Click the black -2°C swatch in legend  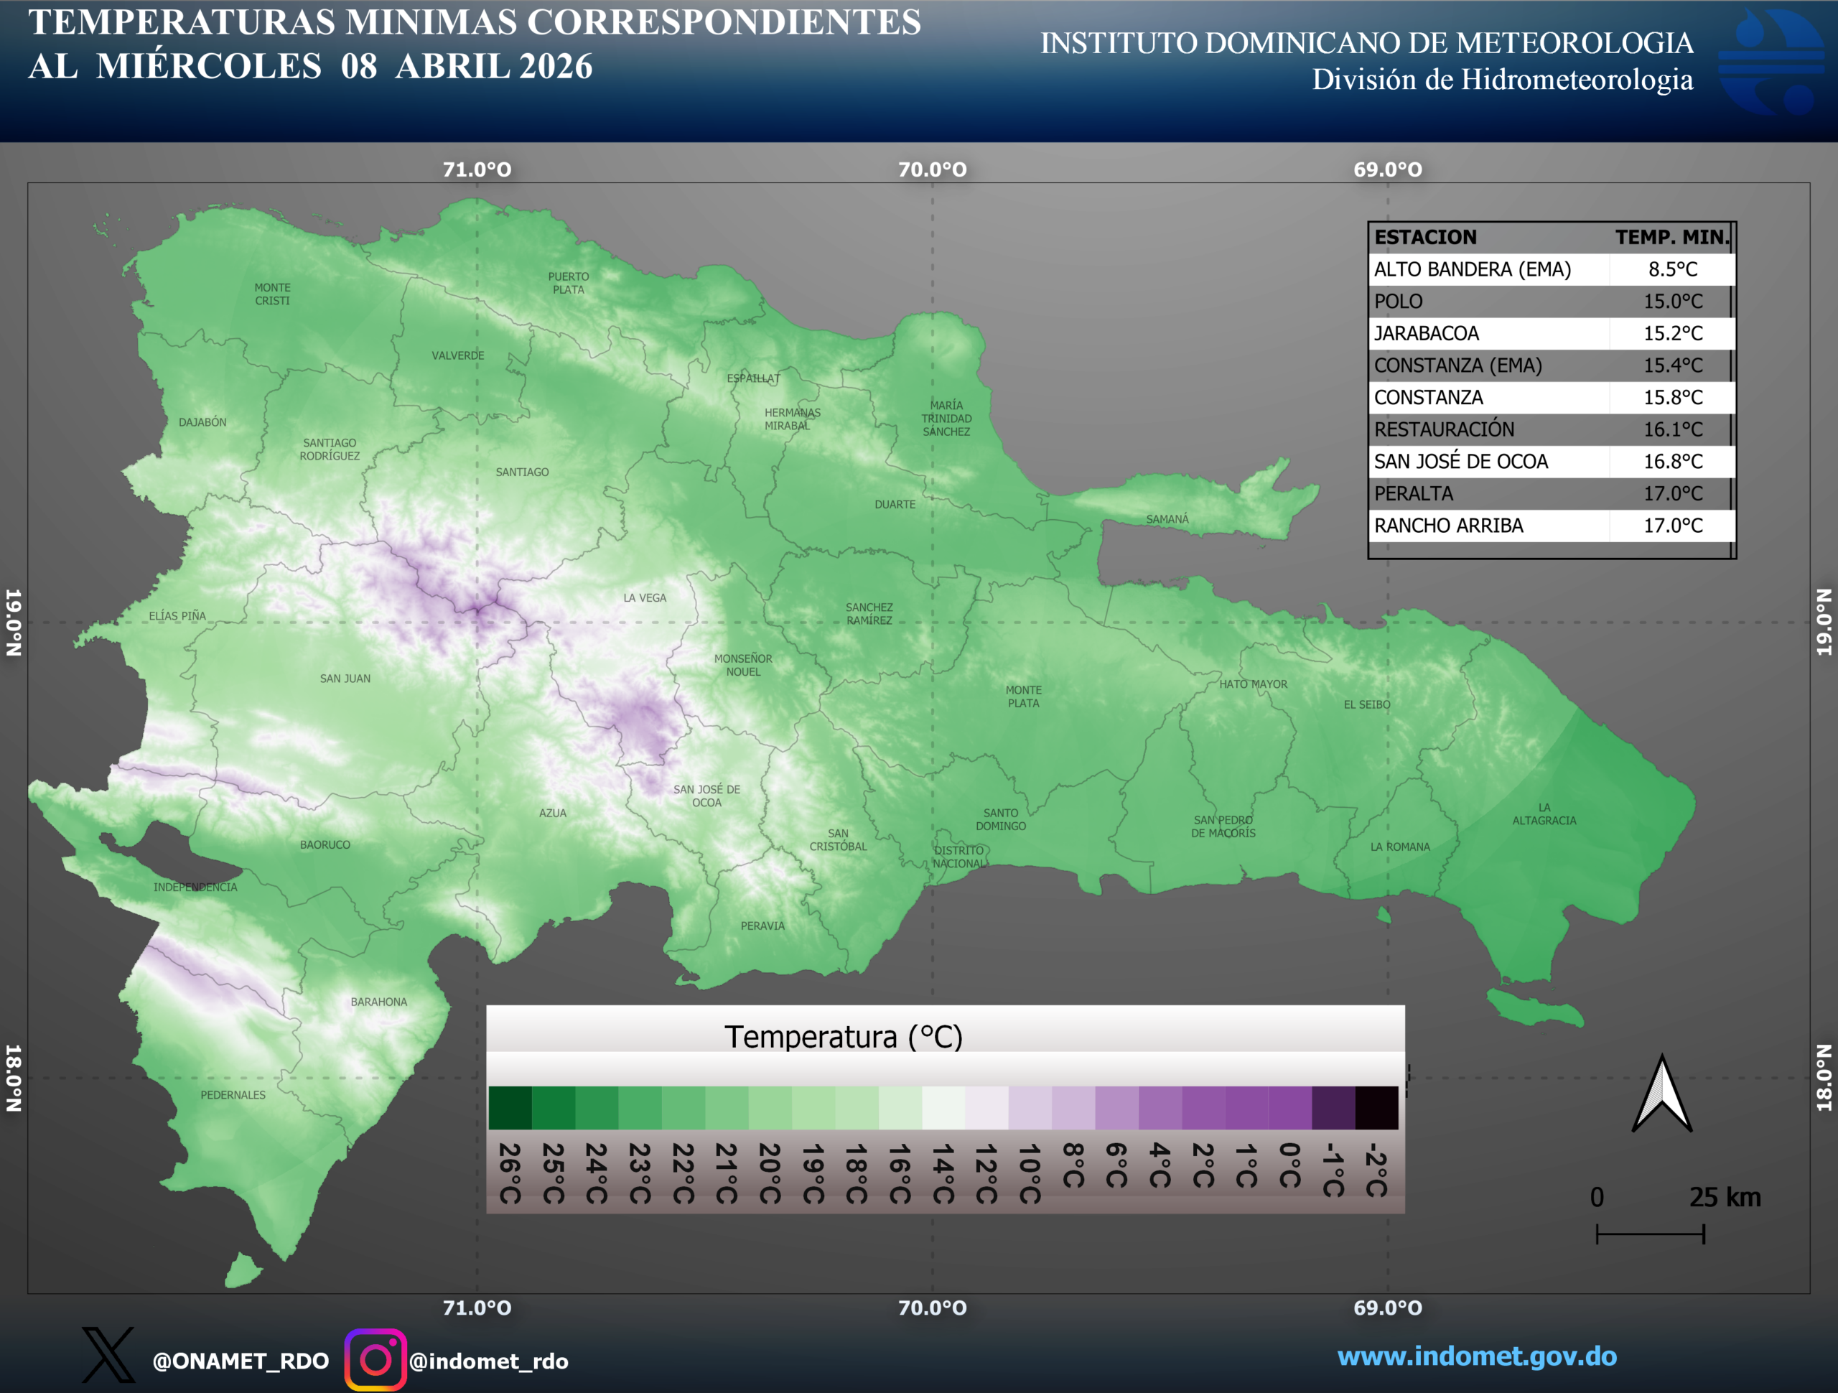[x=1376, y=1108]
